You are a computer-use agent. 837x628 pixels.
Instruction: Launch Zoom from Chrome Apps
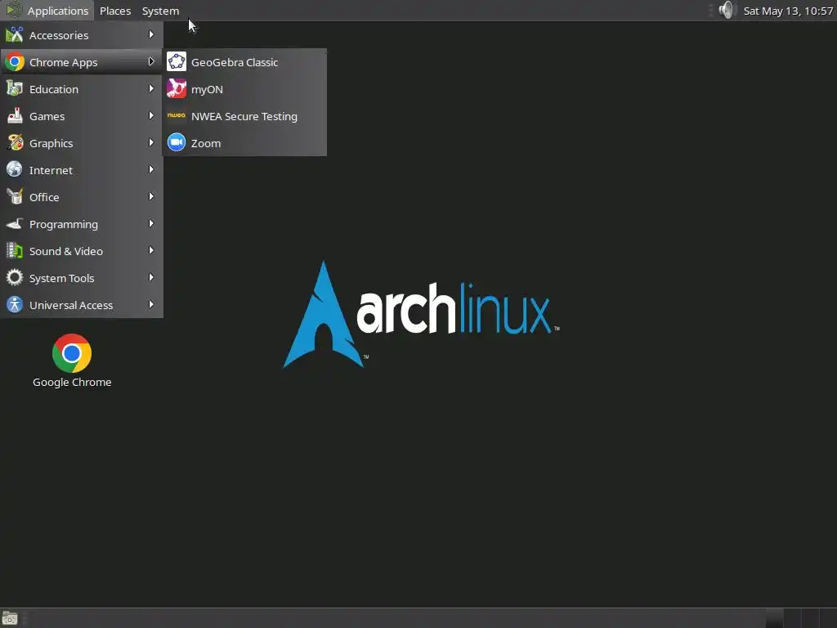click(244, 143)
